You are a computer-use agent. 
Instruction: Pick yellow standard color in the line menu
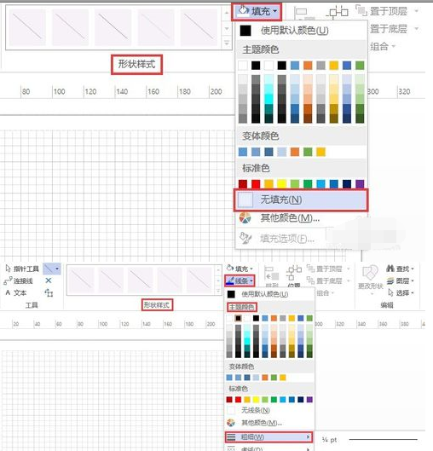point(256,400)
